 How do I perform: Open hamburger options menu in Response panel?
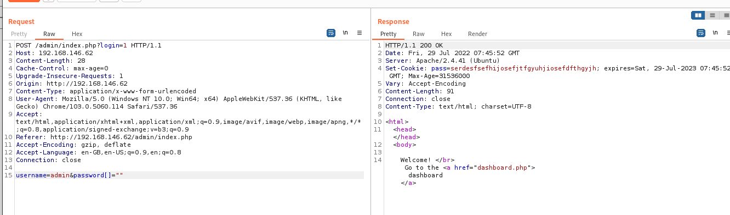pos(729,33)
